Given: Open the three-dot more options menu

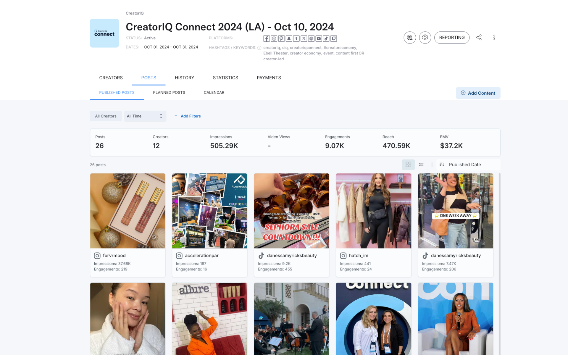Looking at the screenshot, I should pyautogui.click(x=494, y=38).
